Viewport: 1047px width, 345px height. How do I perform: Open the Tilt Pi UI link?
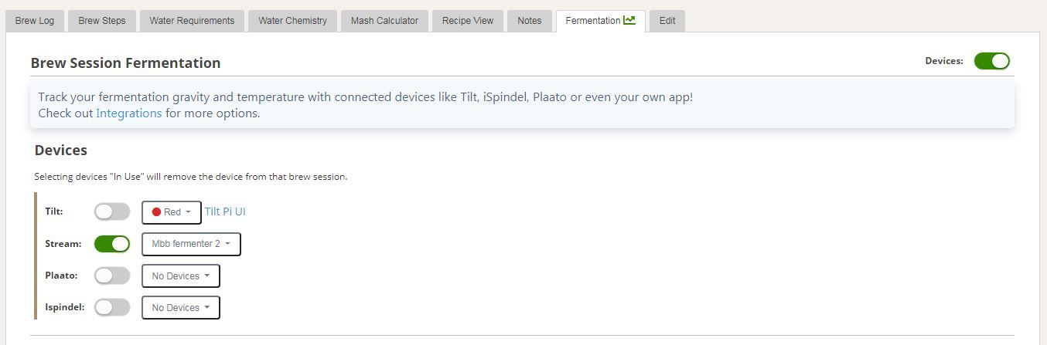tap(225, 212)
